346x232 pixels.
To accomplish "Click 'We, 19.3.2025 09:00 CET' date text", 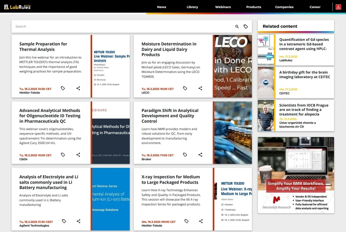I will point(159,222).
